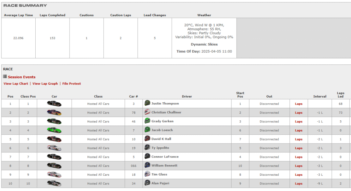Screen dimensions: 351x191
Task: Click the car #3 thumbnail image
Action: (54, 104)
